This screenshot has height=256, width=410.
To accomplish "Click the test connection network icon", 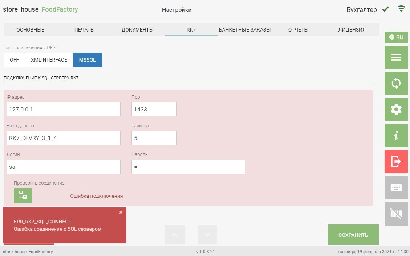I will pyautogui.click(x=23, y=195).
